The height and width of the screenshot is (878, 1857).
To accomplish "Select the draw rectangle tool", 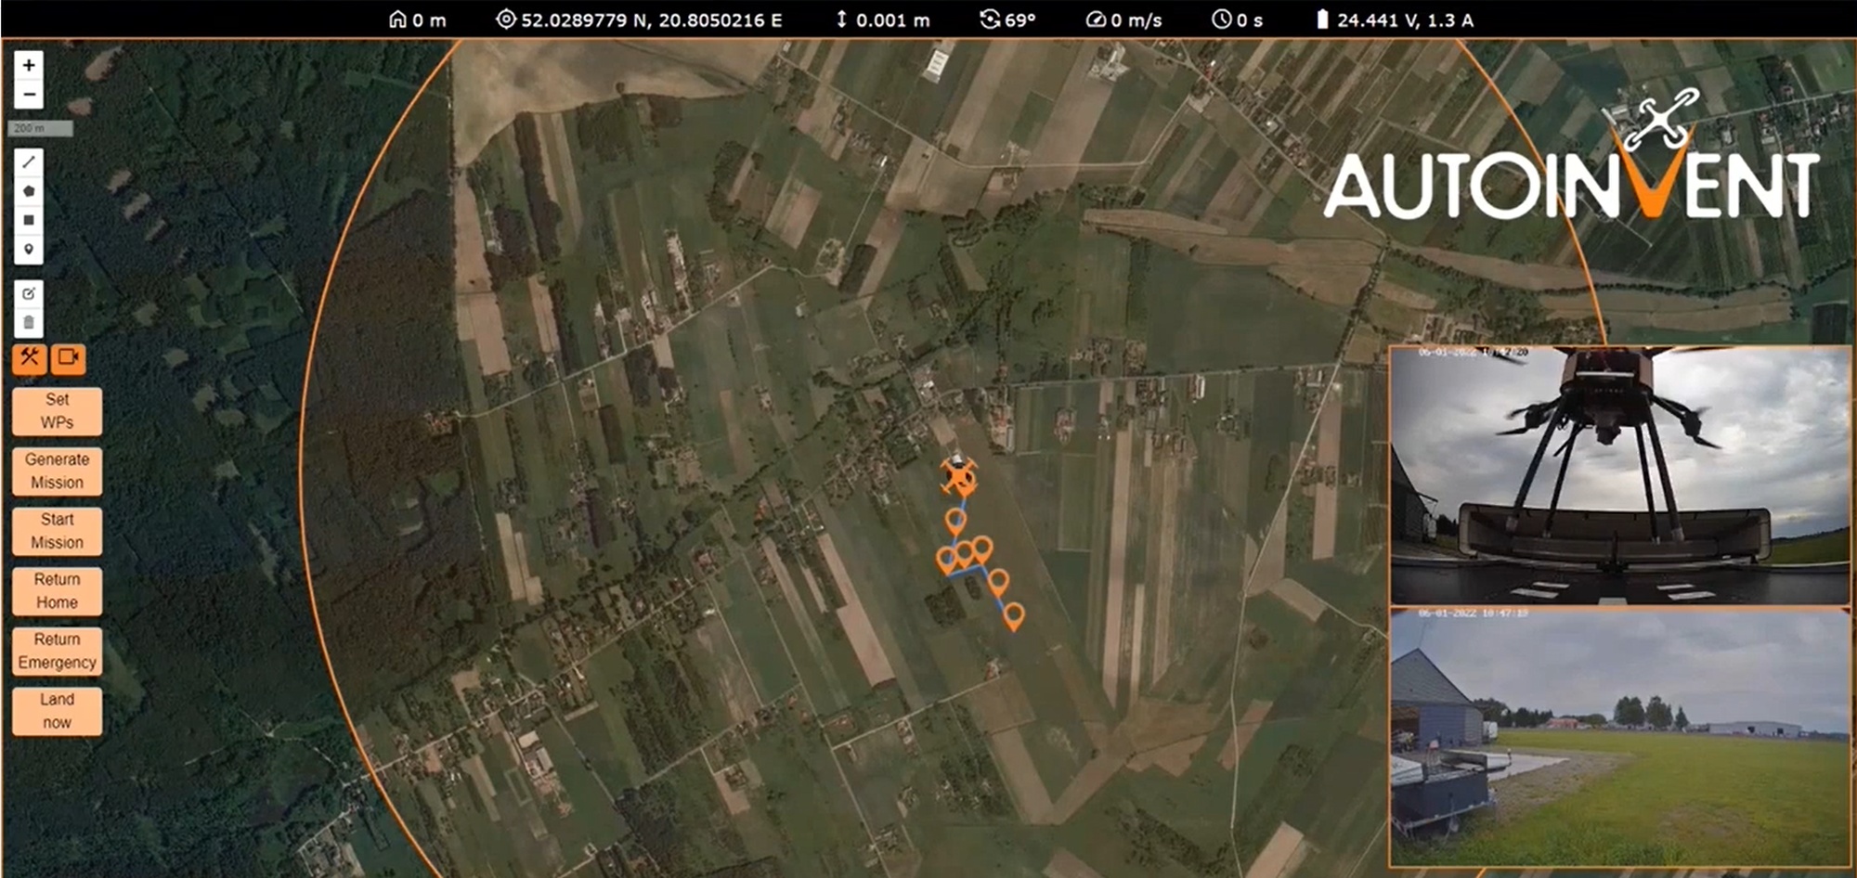I will coord(29,221).
